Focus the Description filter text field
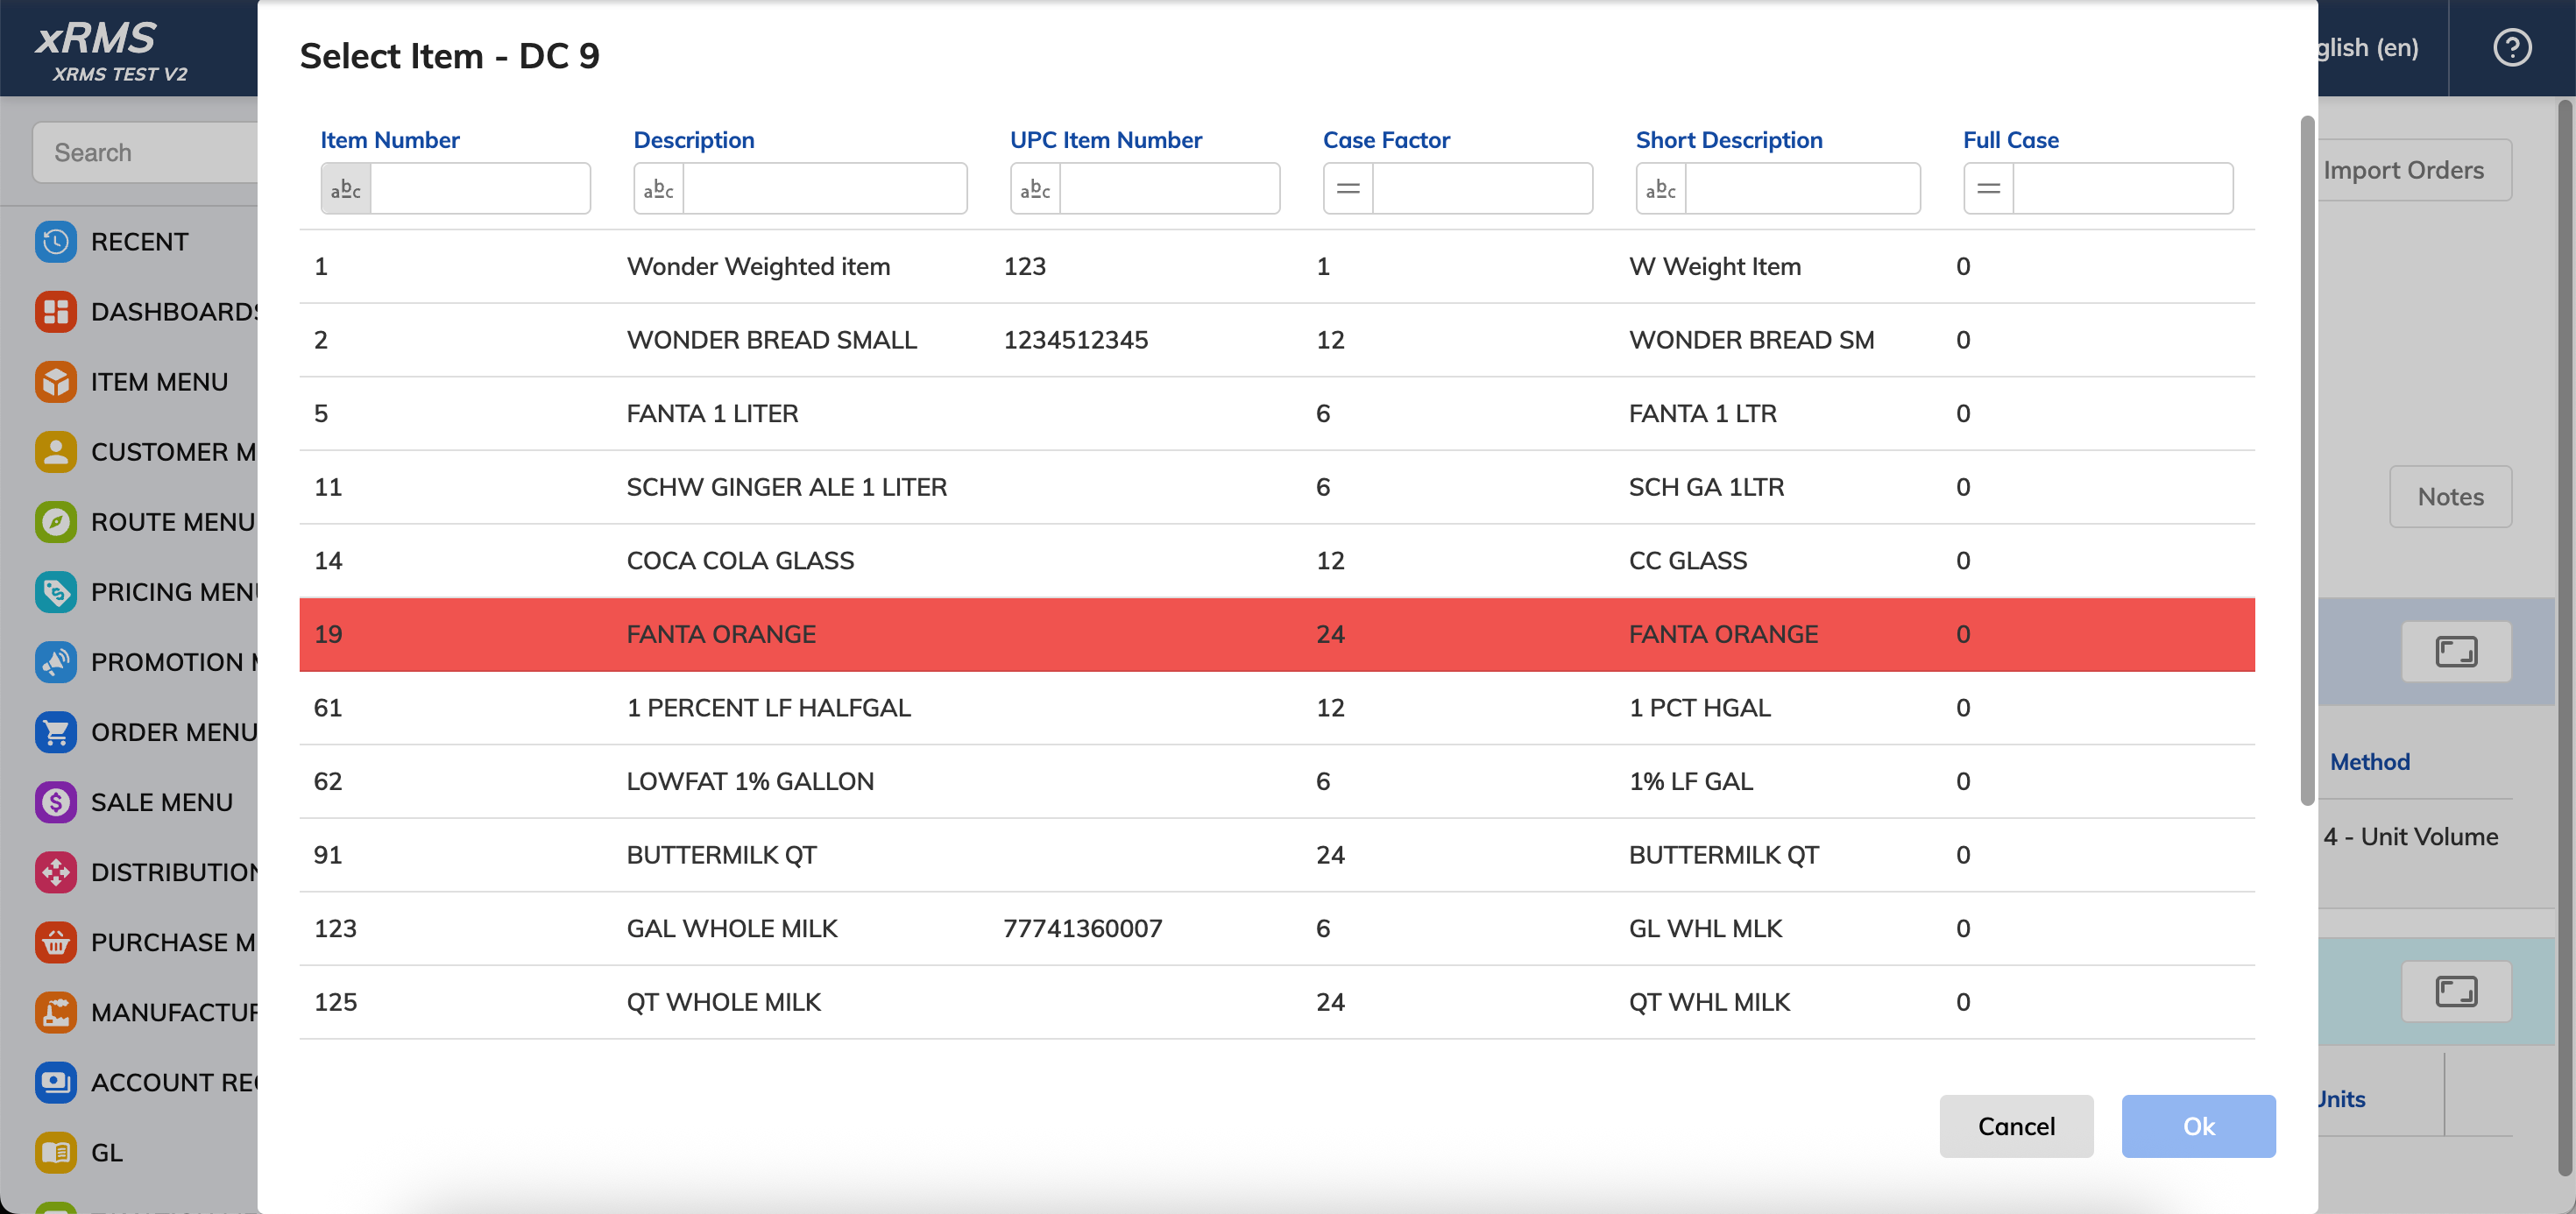The height and width of the screenshot is (1214, 2576). pyautogui.click(x=824, y=188)
